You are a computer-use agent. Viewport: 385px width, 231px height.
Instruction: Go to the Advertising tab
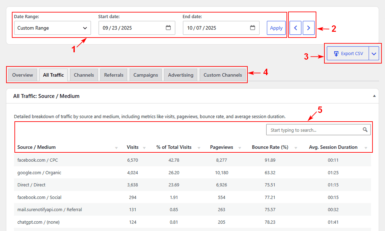click(181, 75)
